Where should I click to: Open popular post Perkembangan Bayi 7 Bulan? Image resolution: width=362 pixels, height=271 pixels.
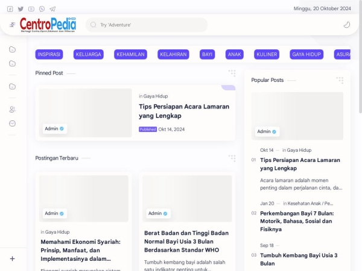[x=297, y=221]
